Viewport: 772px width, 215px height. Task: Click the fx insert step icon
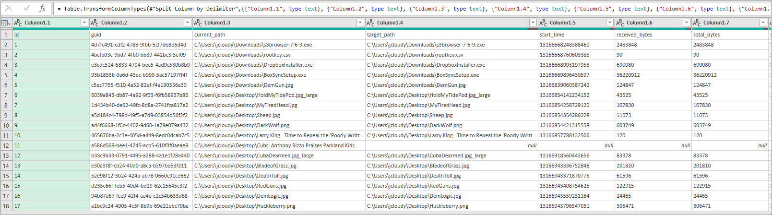(42, 8)
